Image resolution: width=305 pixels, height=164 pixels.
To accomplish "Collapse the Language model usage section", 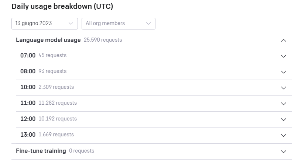I will (284, 40).
